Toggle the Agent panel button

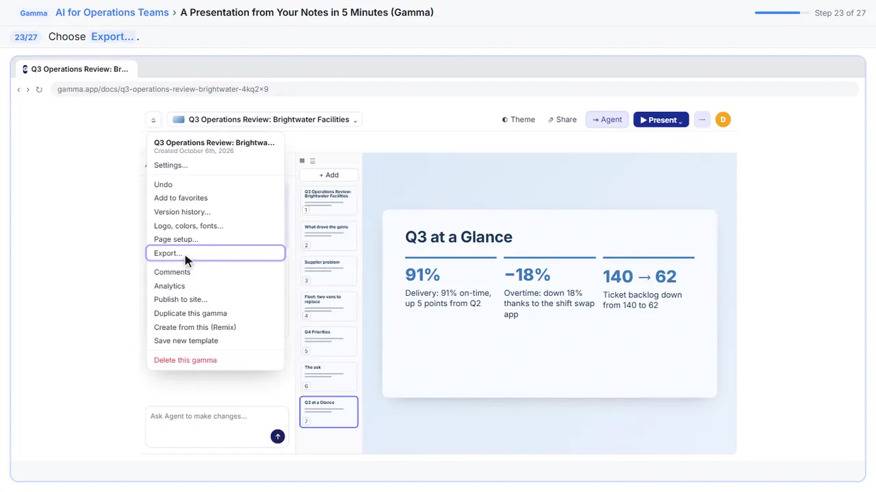tap(607, 120)
